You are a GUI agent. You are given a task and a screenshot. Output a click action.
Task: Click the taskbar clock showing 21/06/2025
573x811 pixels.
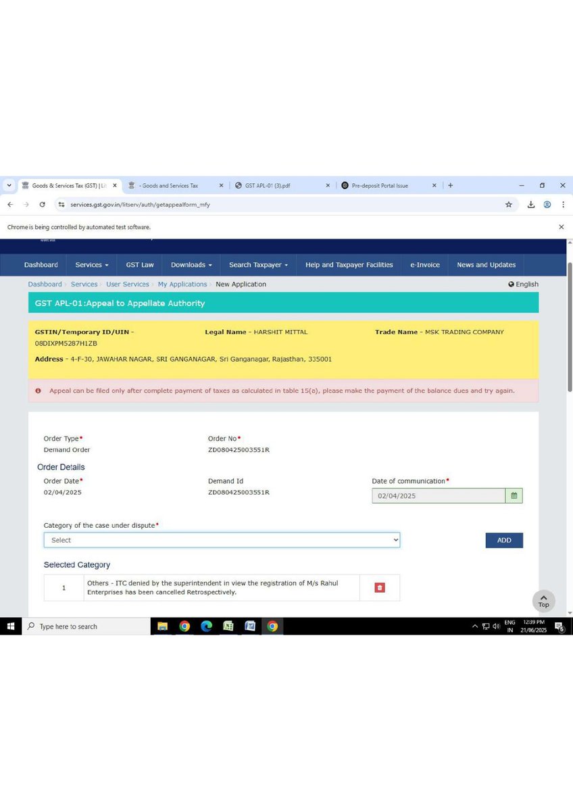click(x=535, y=626)
